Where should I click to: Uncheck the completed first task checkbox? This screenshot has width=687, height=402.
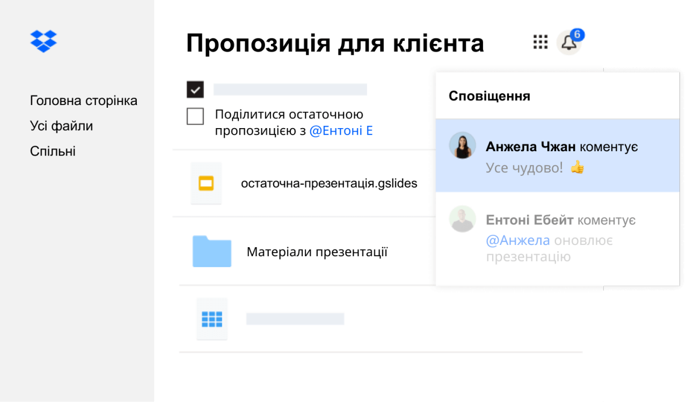(x=195, y=89)
